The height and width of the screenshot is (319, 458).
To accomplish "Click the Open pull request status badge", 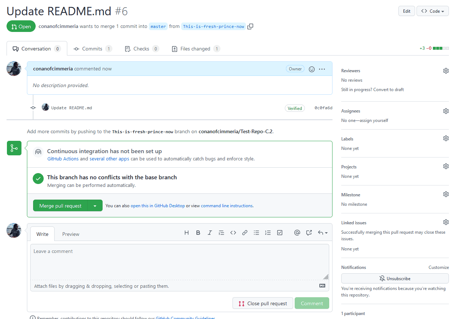I will pos(21,26).
